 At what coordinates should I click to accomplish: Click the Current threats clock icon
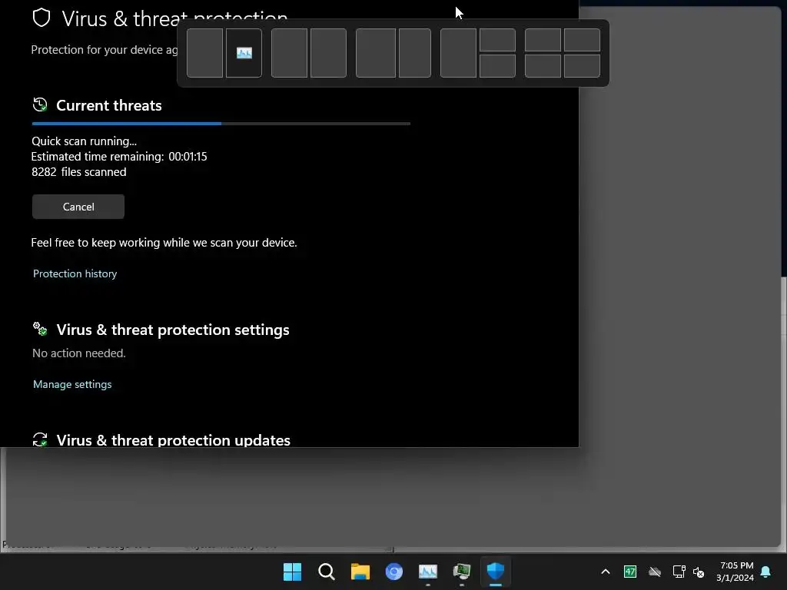(40, 104)
